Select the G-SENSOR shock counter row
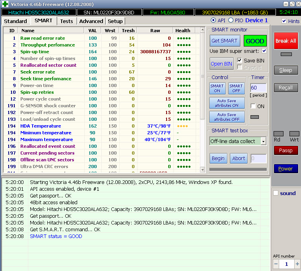The height and width of the screenshot is (271, 301). [x=102, y=106]
